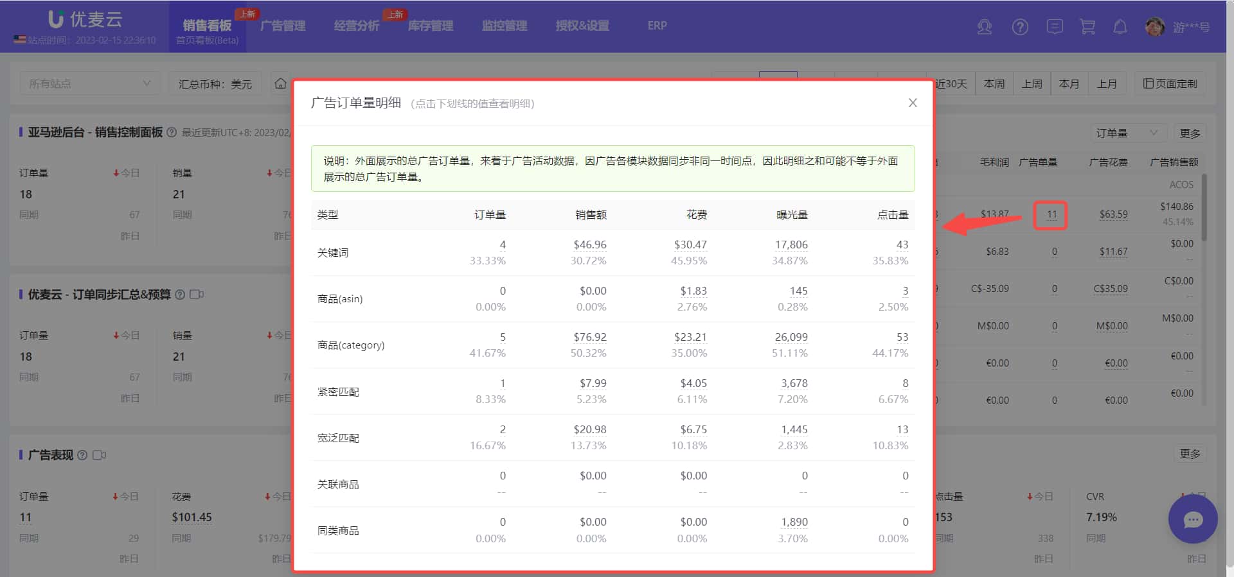Open the 授权&设置 menu
The width and height of the screenshot is (1234, 577).
pos(582,26)
